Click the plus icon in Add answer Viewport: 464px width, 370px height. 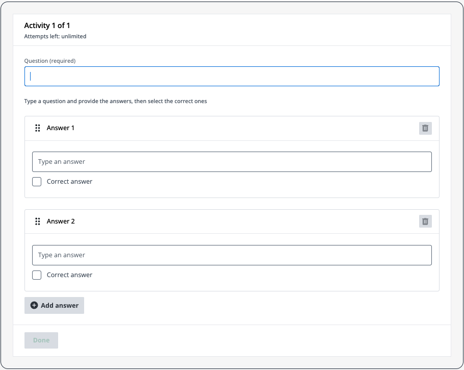click(34, 306)
